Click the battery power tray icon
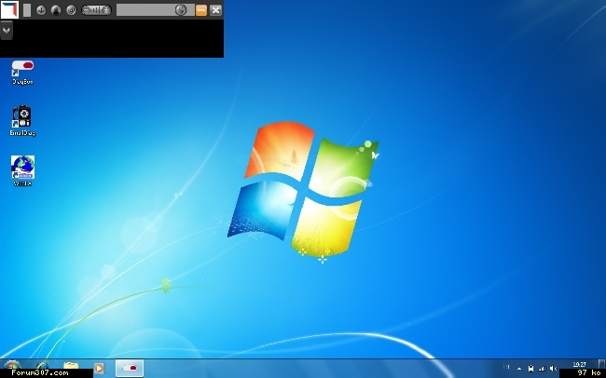 point(530,369)
